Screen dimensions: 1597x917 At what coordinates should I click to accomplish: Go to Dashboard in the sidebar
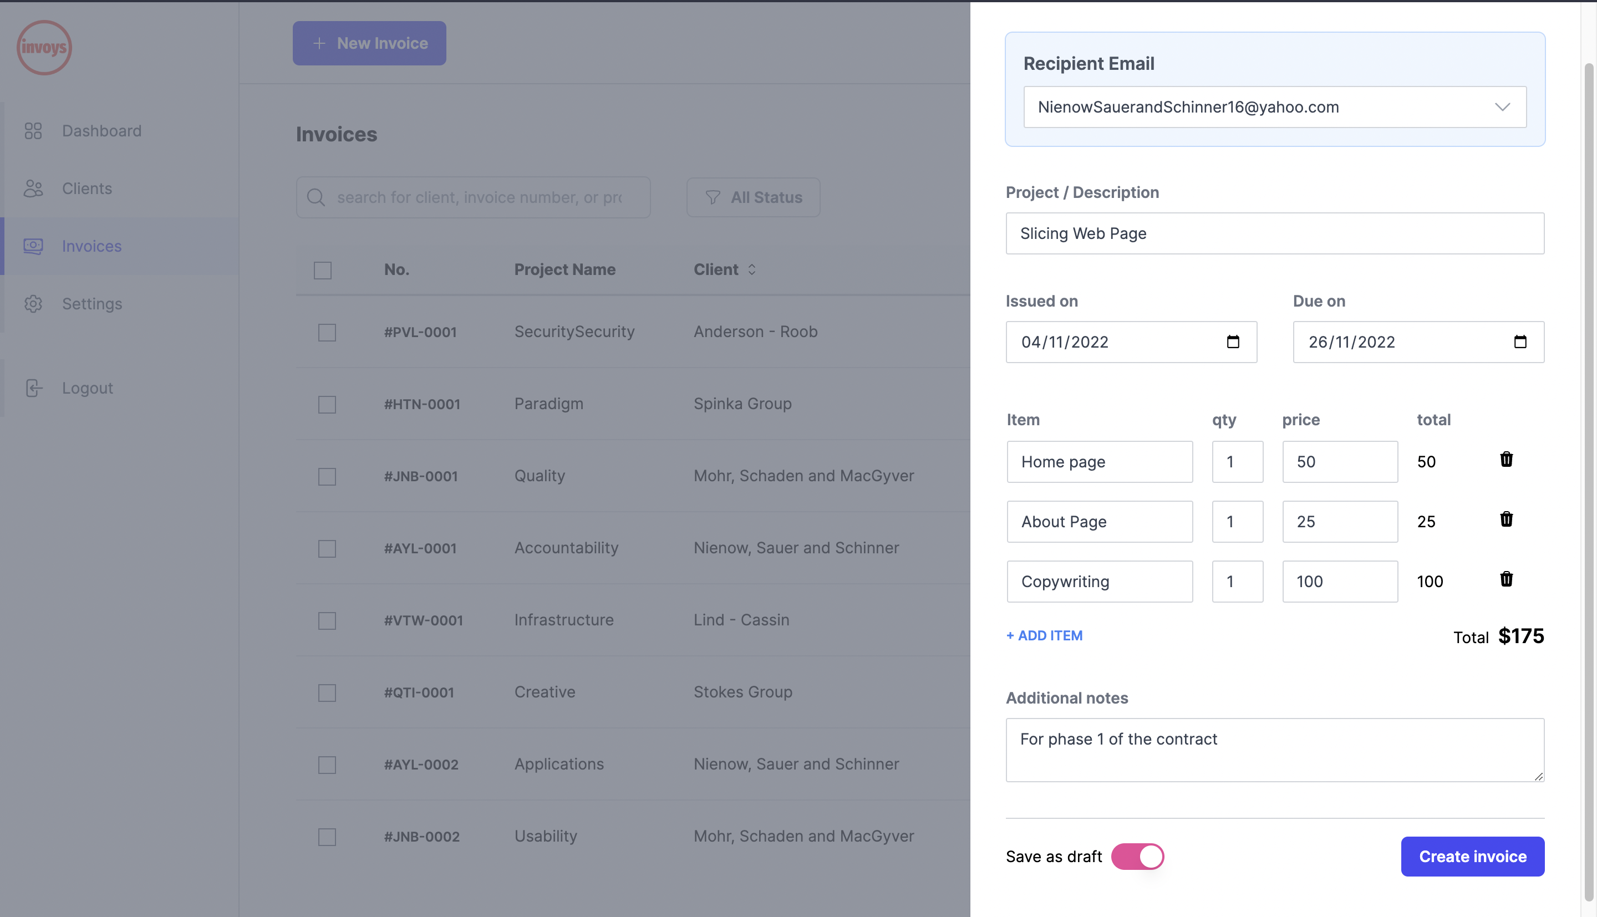tap(120, 131)
